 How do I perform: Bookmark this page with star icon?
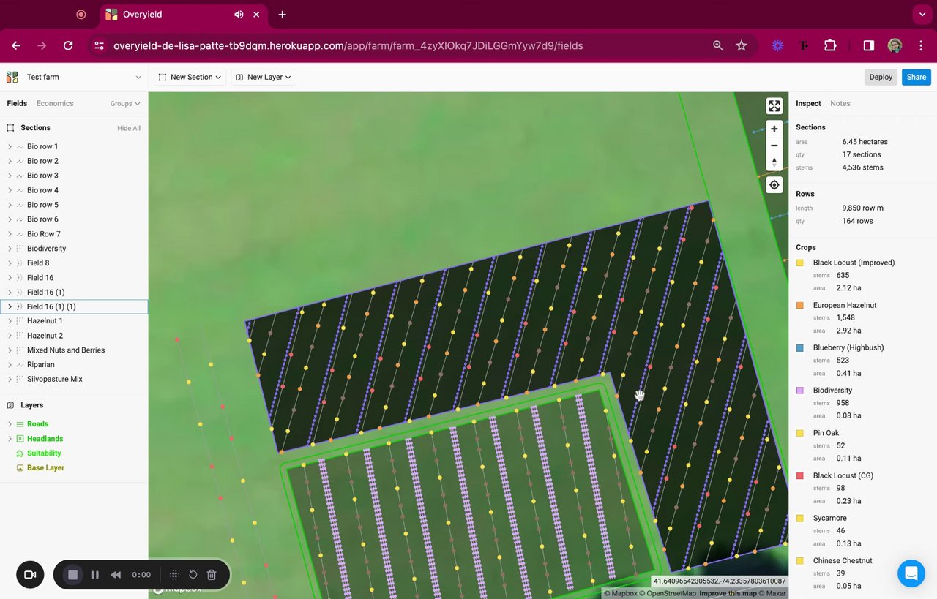coord(742,45)
